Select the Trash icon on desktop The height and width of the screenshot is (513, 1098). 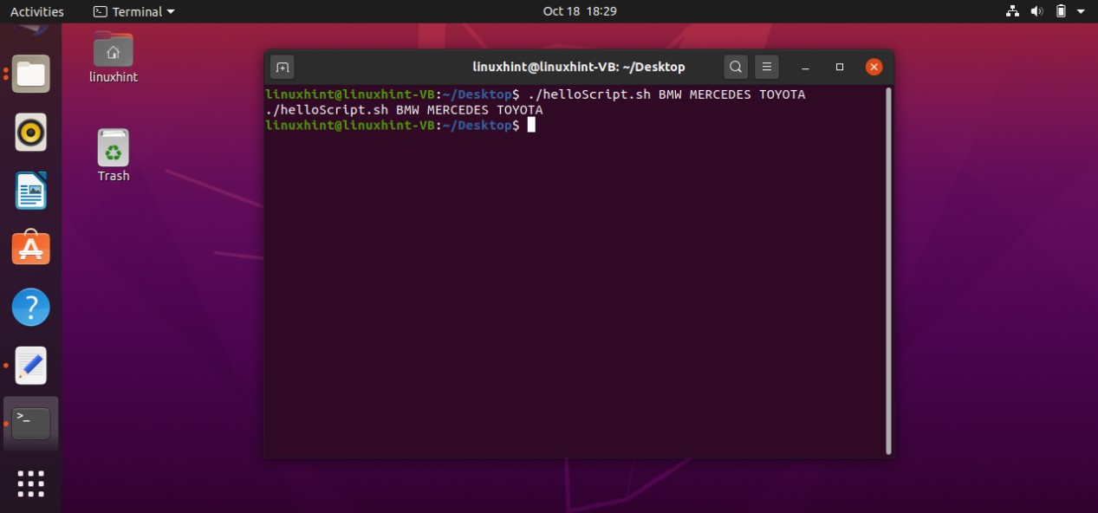point(114,156)
